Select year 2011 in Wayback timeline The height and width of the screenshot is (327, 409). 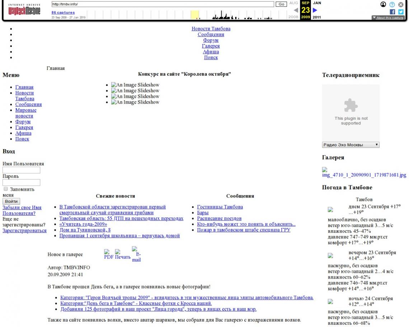pyautogui.click(x=317, y=17)
